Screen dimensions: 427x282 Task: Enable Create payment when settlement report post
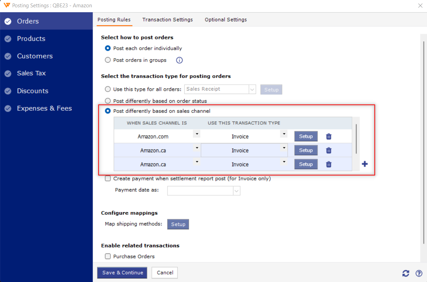pos(108,179)
